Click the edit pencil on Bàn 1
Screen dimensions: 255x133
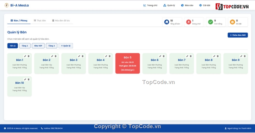pos(25,56)
